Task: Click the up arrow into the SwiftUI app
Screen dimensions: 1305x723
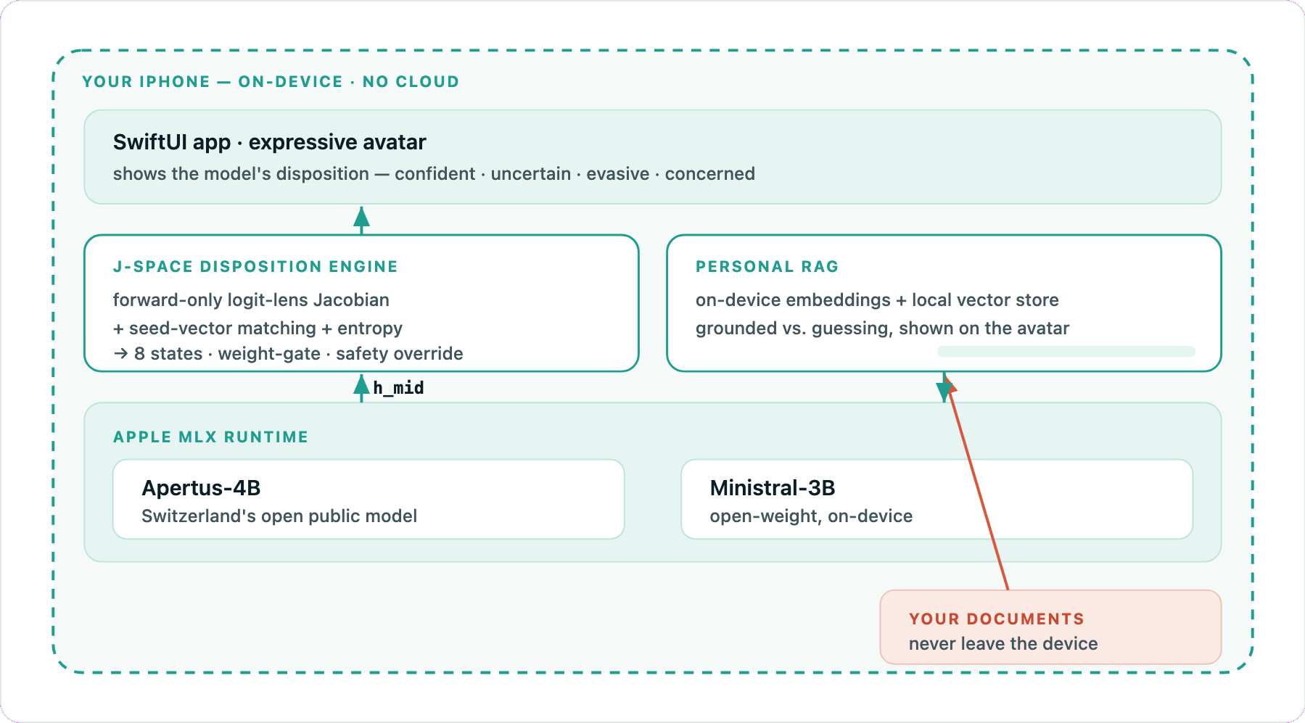Action: 361,220
